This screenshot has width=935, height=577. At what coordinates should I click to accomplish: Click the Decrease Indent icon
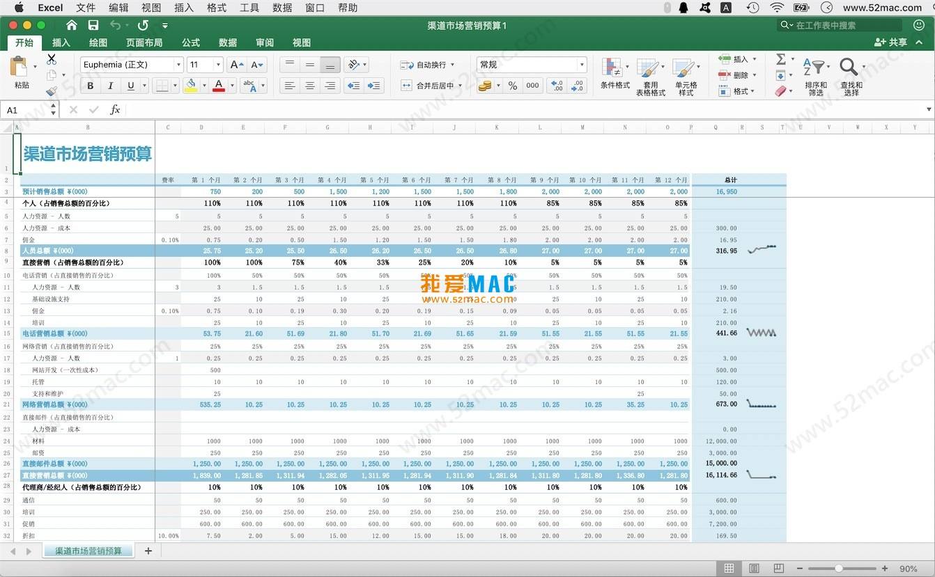coord(354,86)
